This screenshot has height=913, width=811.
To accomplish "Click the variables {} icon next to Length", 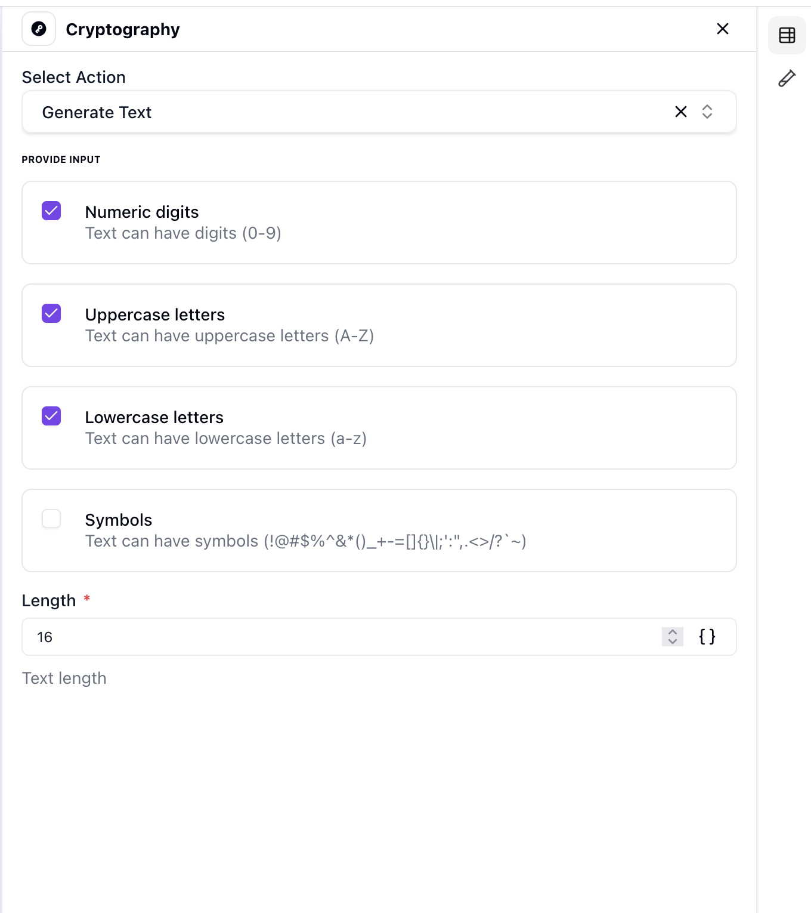I will (707, 637).
